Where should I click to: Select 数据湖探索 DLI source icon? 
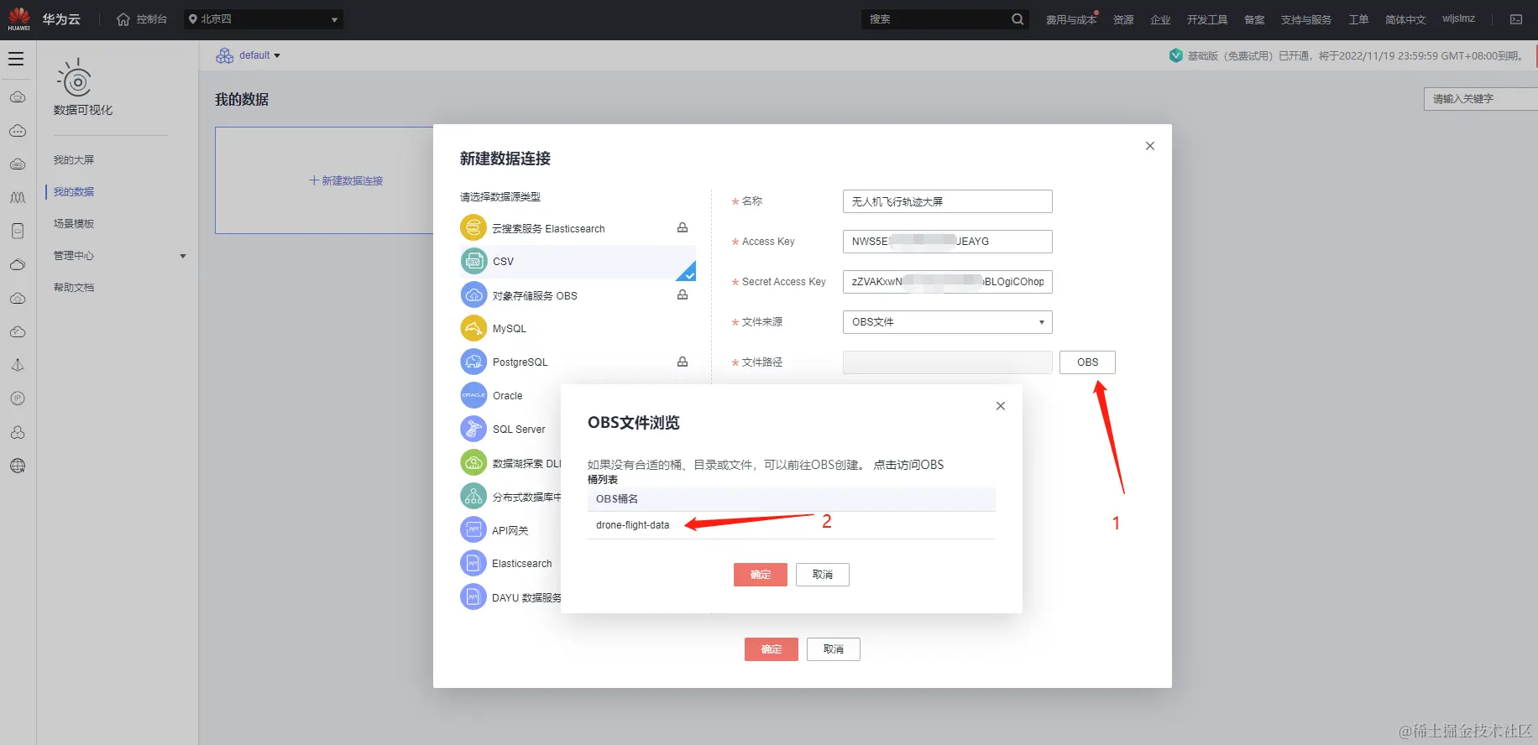[473, 462]
